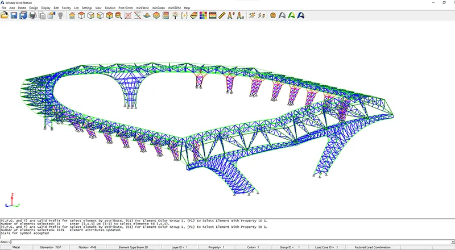Open the Facility menu

pos(66,7)
